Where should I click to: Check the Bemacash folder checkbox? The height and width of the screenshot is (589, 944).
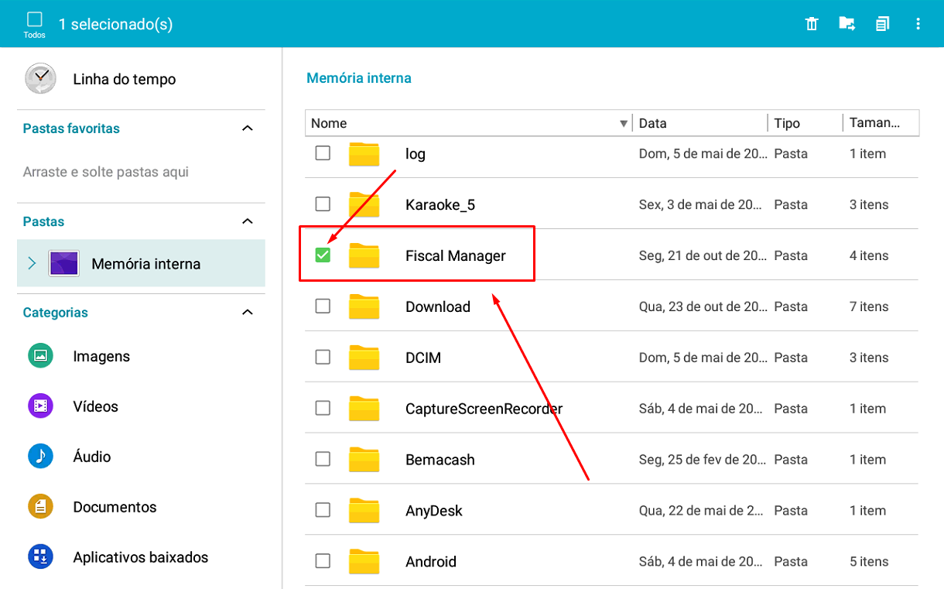[x=323, y=459]
